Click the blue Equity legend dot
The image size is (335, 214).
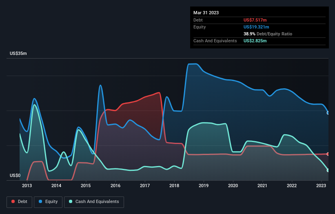tap(40, 201)
